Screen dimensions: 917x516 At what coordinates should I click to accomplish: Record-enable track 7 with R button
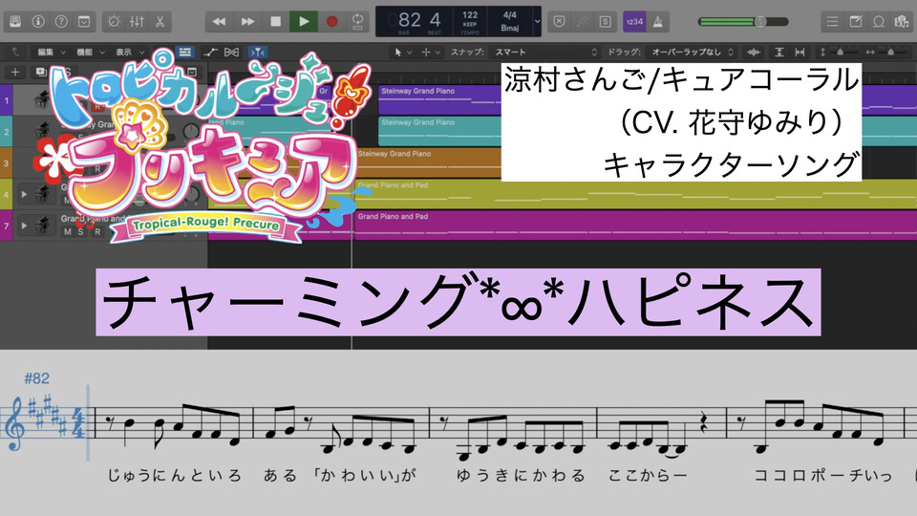click(x=97, y=231)
